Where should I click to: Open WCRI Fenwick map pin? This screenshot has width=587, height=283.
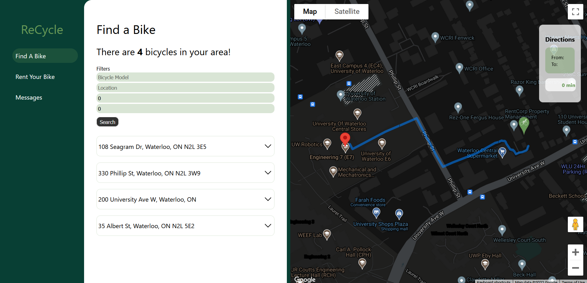pos(435,37)
